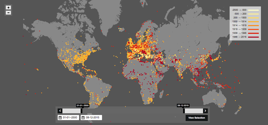Grab the left timeline range handle
268x125 pixels.
coord(81,111)
